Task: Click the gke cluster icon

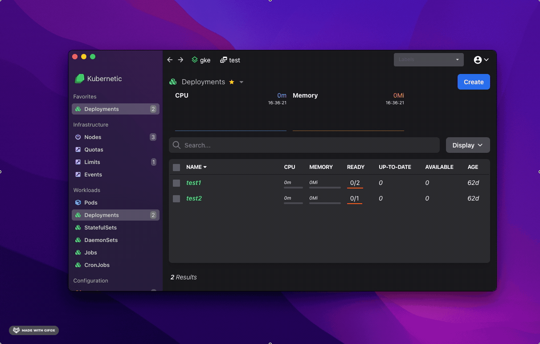Action: point(195,60)
